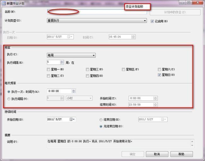The height and width of the screenshot is (161, 205).
Task: Maximize the 新建作业计划 window
Action: pos(189,2)
